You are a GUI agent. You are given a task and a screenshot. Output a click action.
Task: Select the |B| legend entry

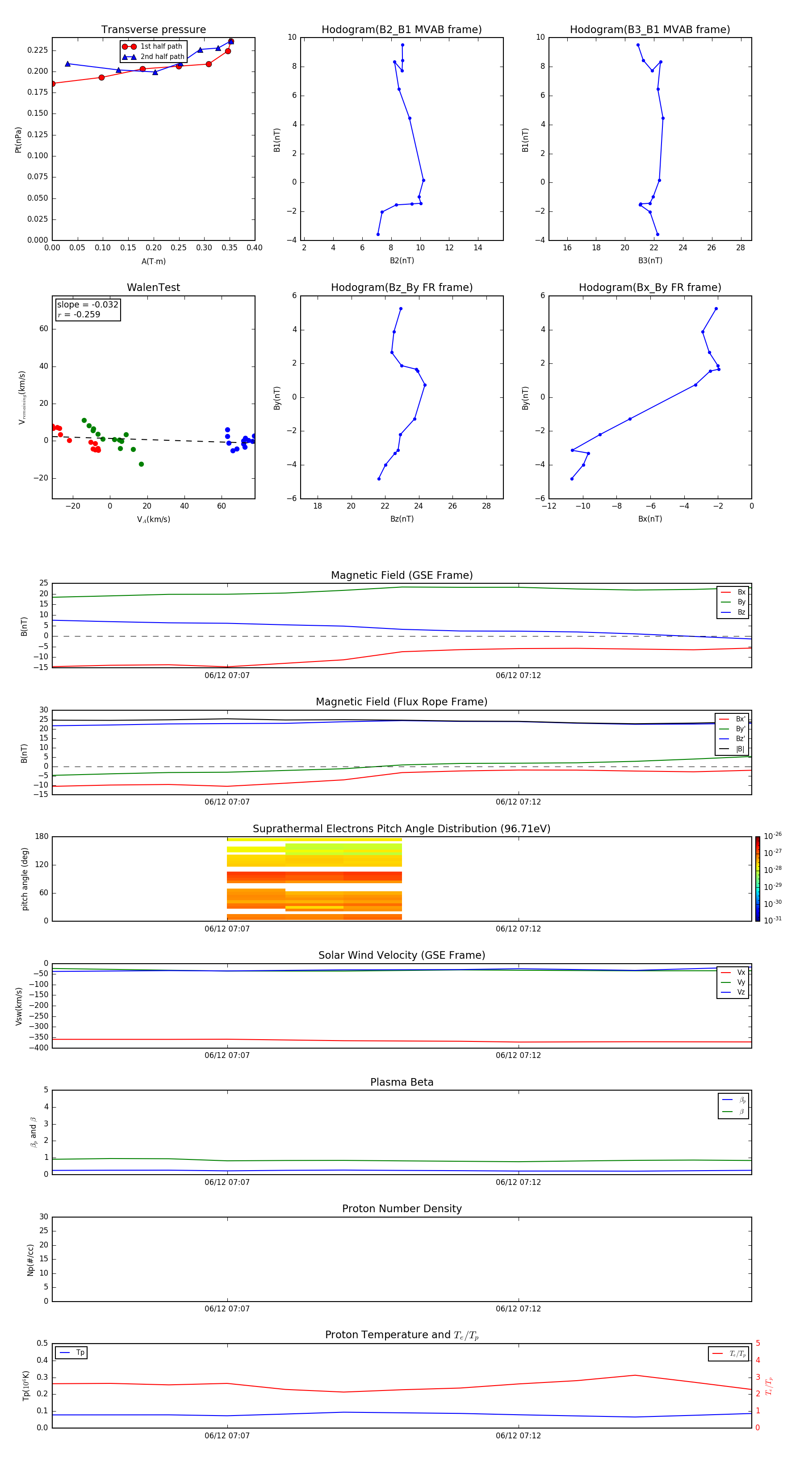733,749
